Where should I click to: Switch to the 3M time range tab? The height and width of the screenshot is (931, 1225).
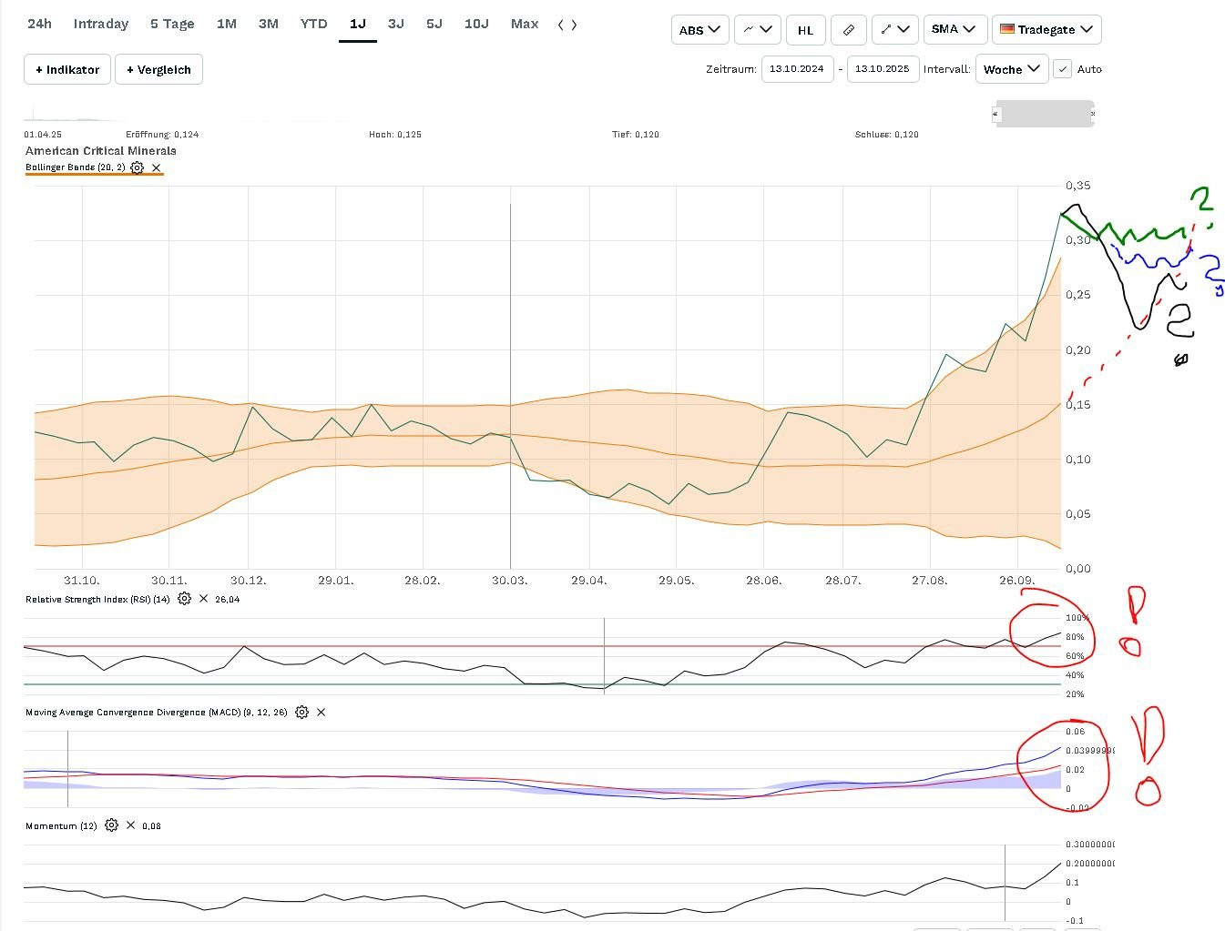[268, 24]
